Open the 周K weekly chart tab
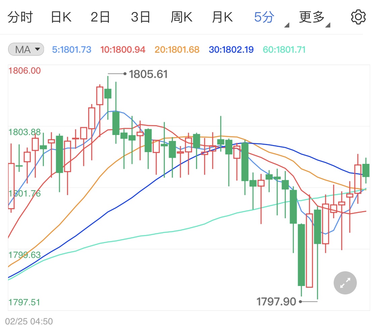This screenshot has height=326, width=378. (181, 17)
